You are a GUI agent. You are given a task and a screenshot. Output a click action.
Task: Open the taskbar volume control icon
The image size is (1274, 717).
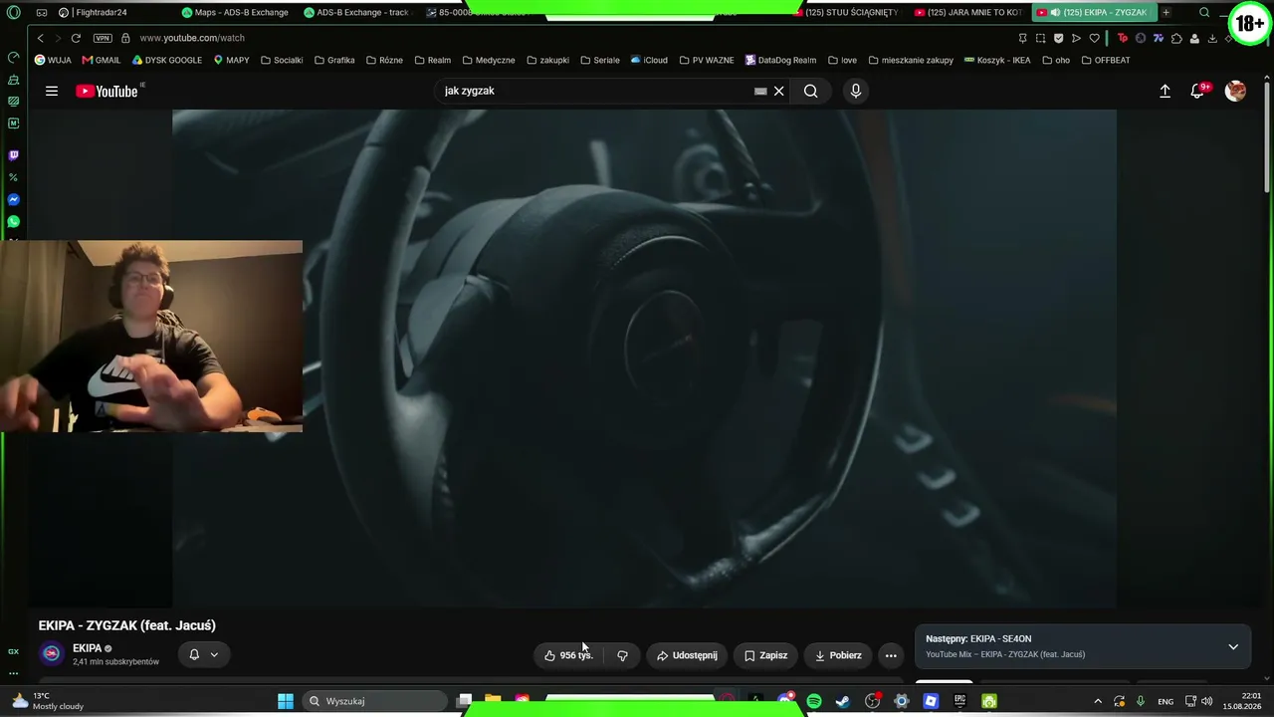click(x=1207, y=701)
